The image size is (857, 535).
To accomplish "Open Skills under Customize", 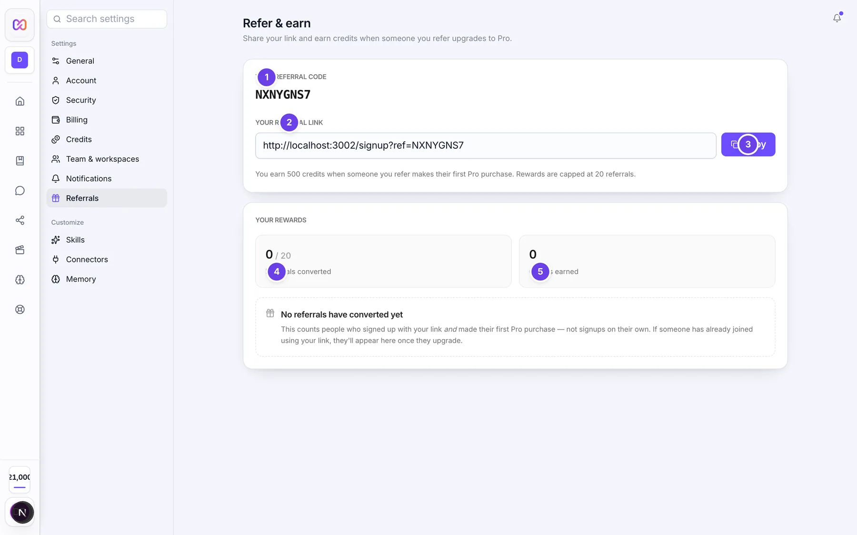I will coord(107,240).
